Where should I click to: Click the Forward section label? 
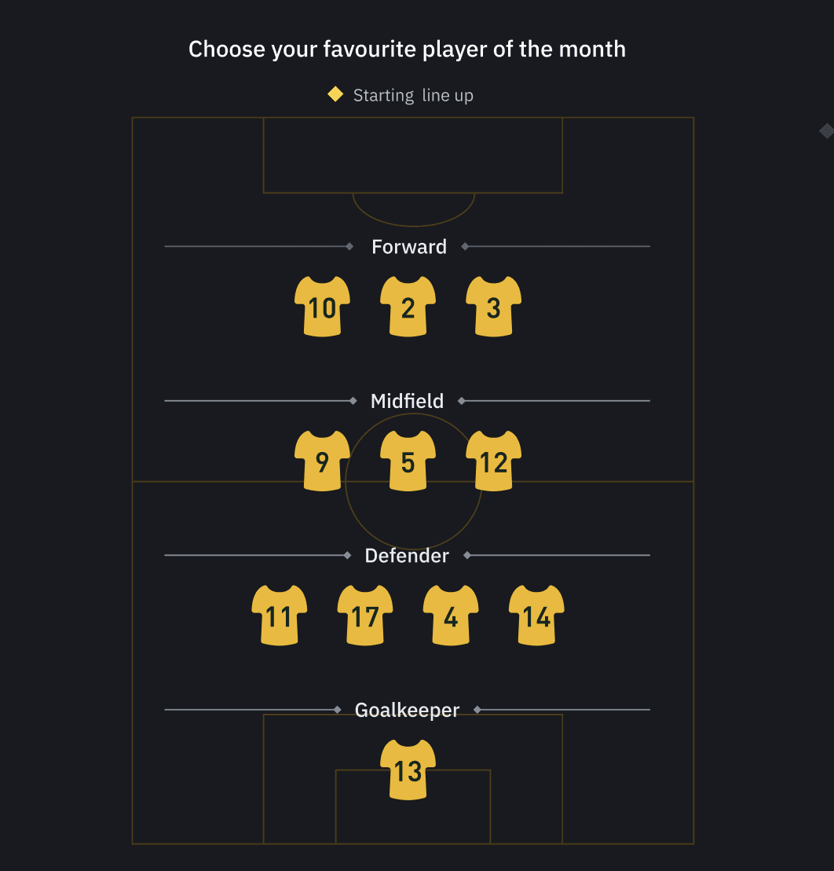pos(409,247)
